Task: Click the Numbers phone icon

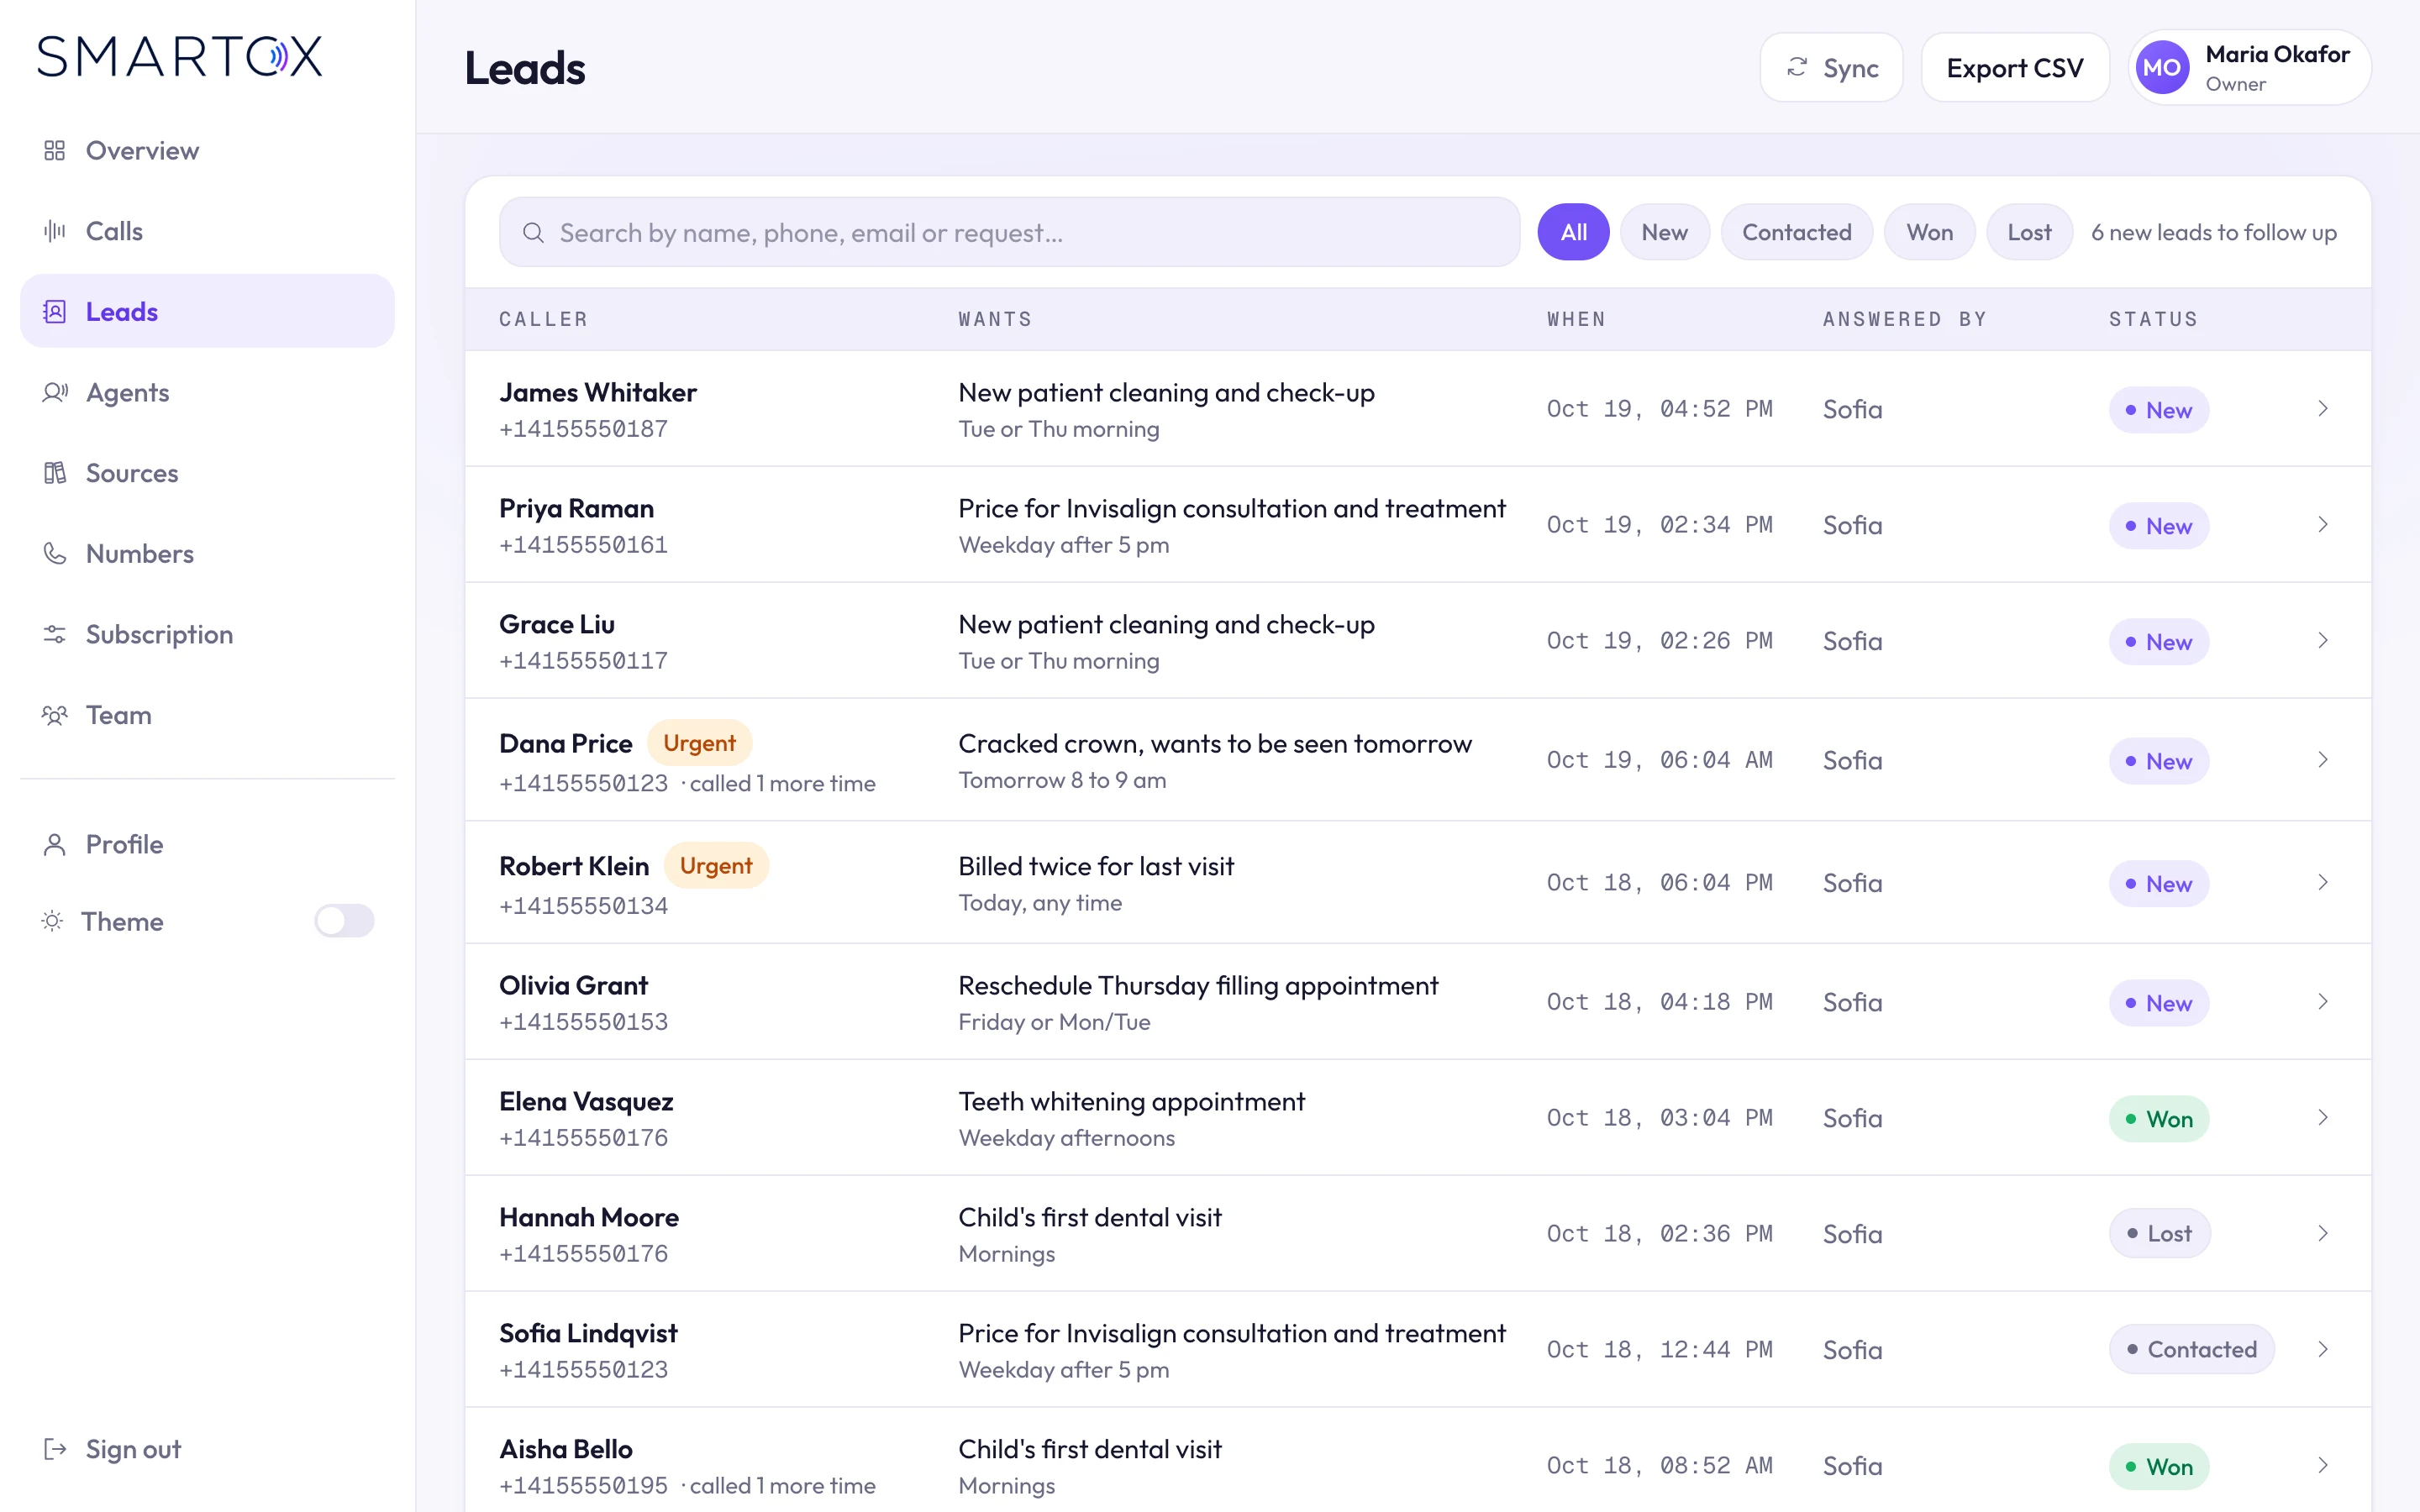Action: (x=54, y=554)
